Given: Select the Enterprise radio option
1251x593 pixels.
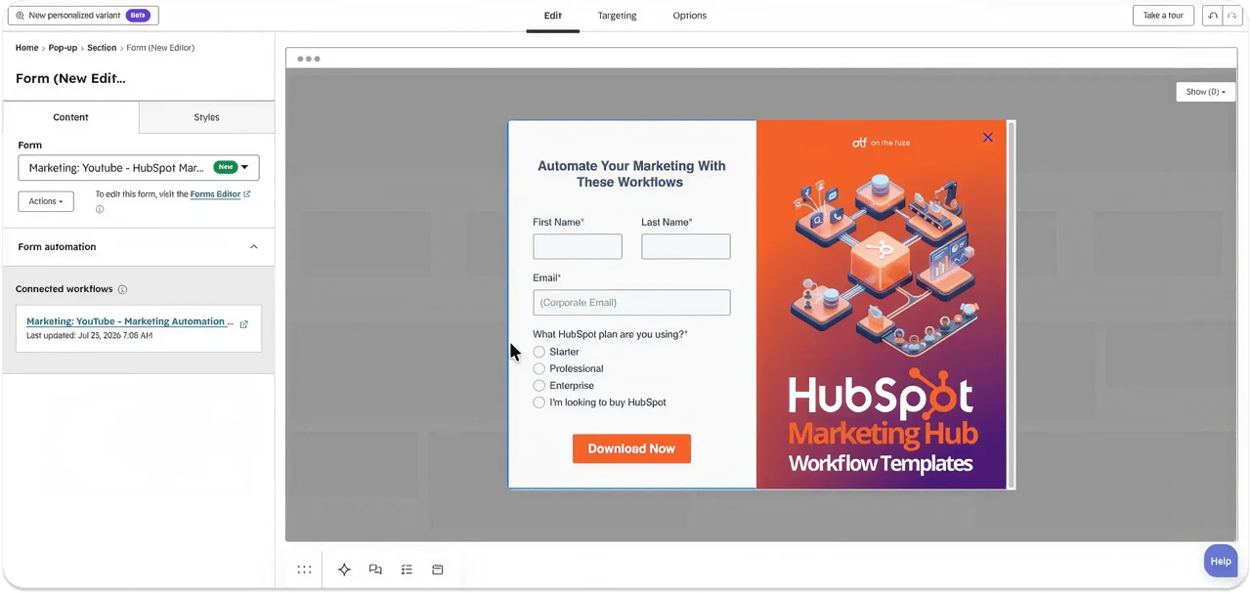Looking at the screenshot, I should (x=539, y=386).
